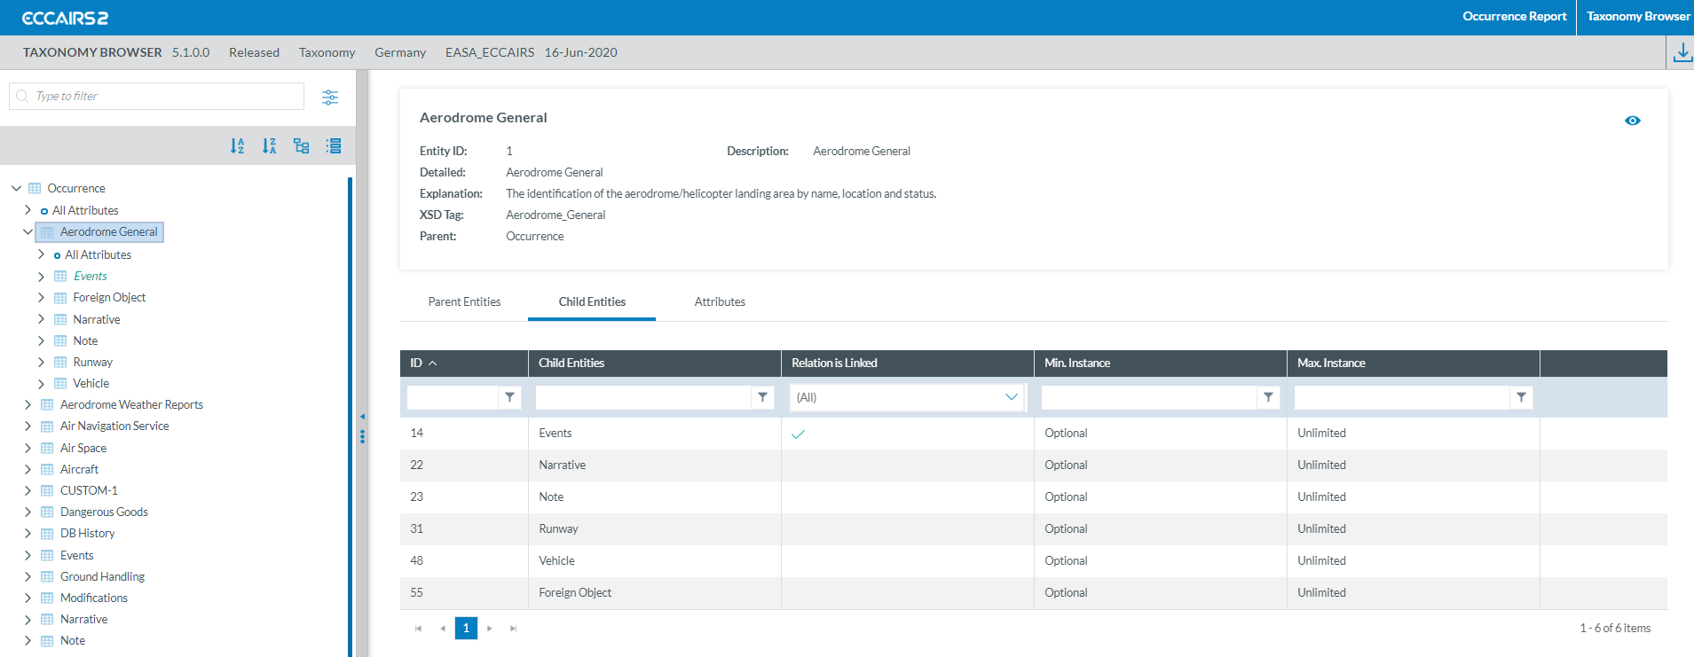Expand the Aircraft tree node
The height and width of the screenshot is (657, 1694).
click(28, 469)
